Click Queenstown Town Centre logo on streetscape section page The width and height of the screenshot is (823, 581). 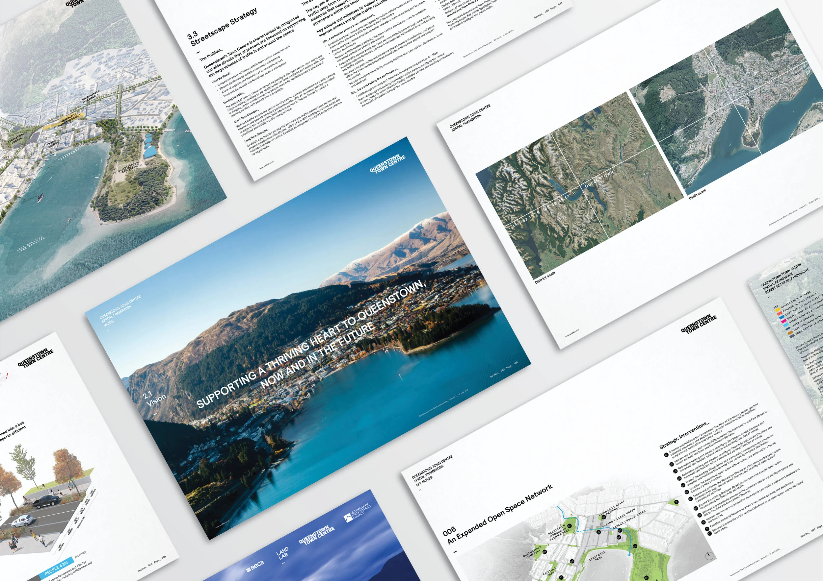[36, 358]
